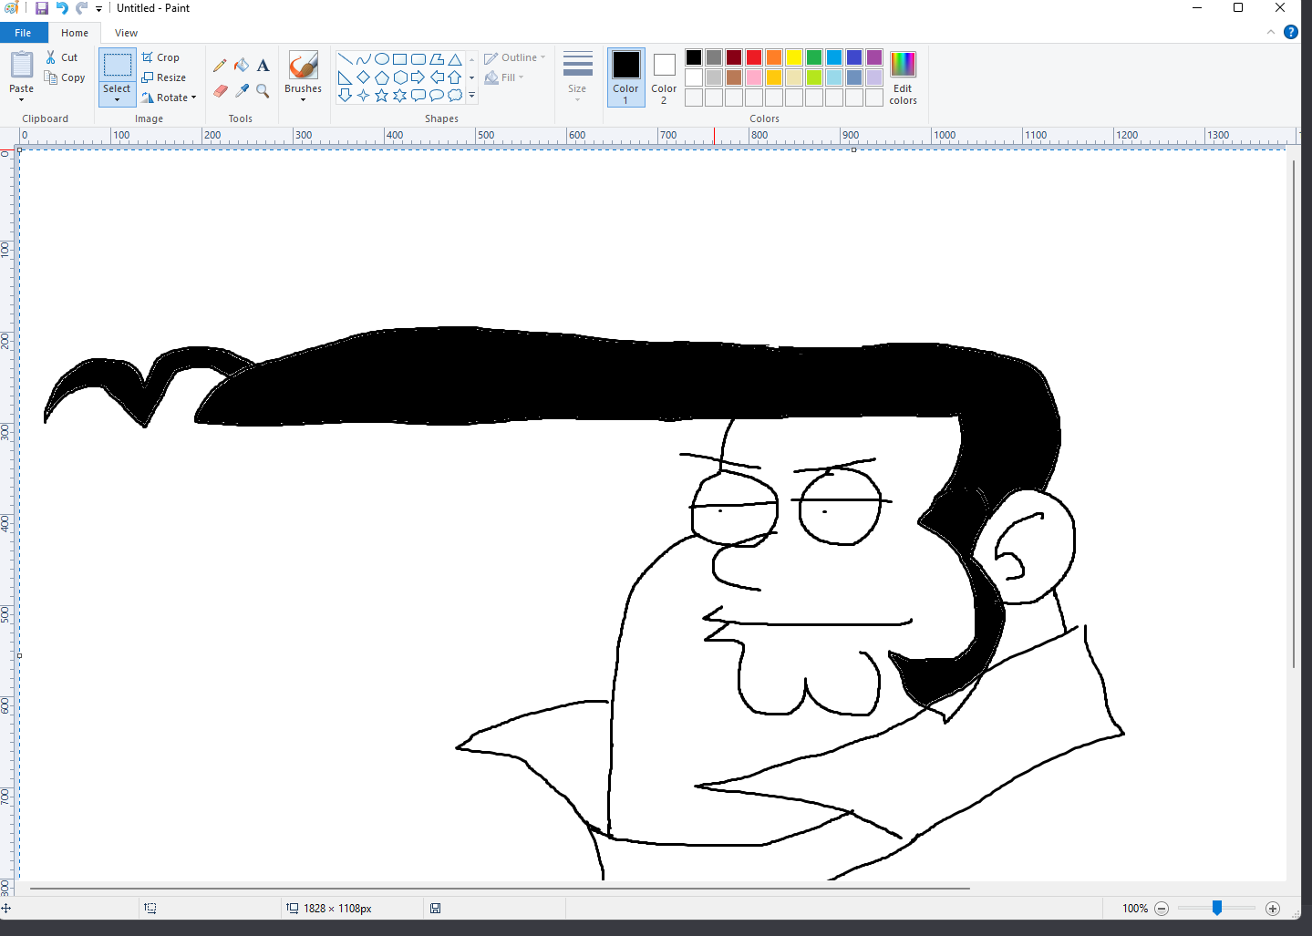Open the Brushes dropdown arrow

(x=303, y=99)
